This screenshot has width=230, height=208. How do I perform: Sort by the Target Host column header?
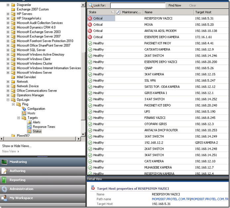click(x=203, y=12)
